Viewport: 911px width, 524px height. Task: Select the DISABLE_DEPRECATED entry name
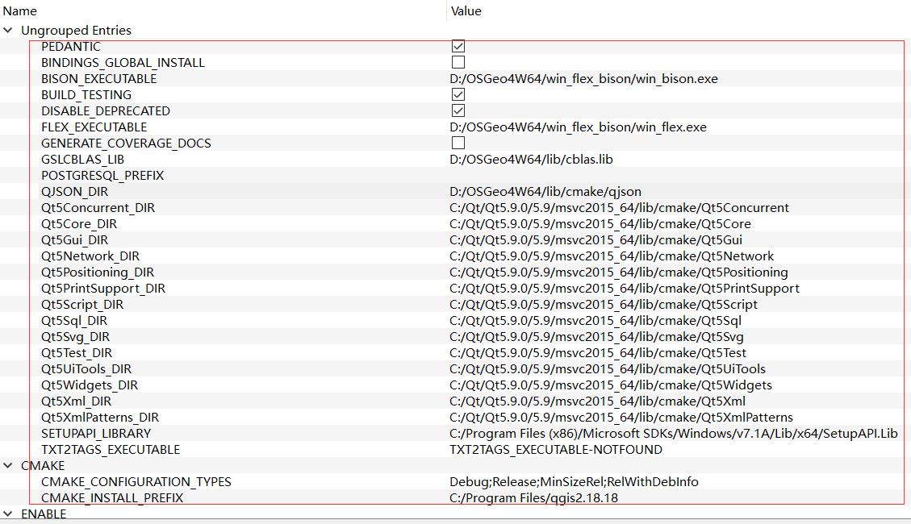(106, 110)
